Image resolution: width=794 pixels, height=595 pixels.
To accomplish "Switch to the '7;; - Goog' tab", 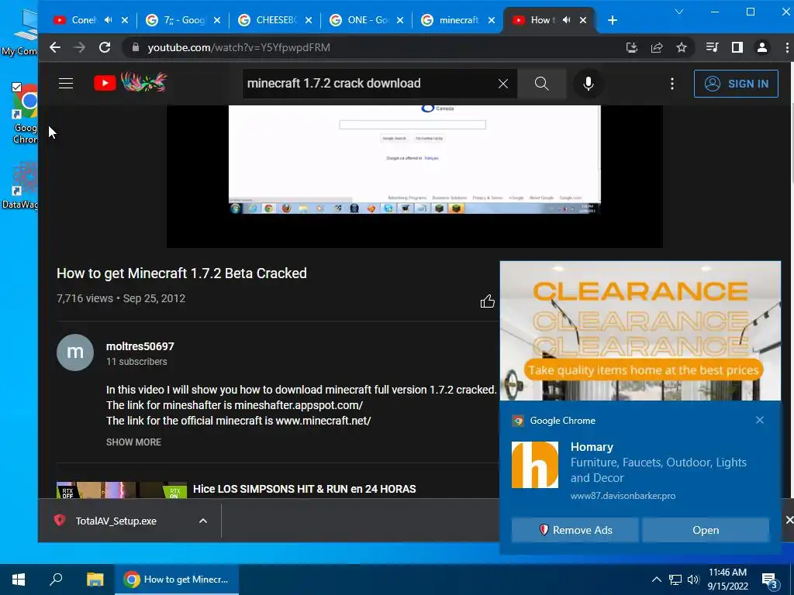I will click(183, 20).
